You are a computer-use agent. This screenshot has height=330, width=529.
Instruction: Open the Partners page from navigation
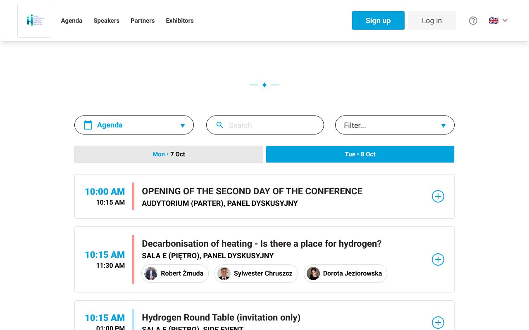point(143,21)
